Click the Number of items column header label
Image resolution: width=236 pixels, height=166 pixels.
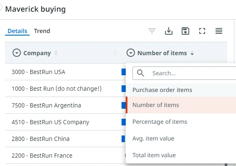tap(162, 53)
